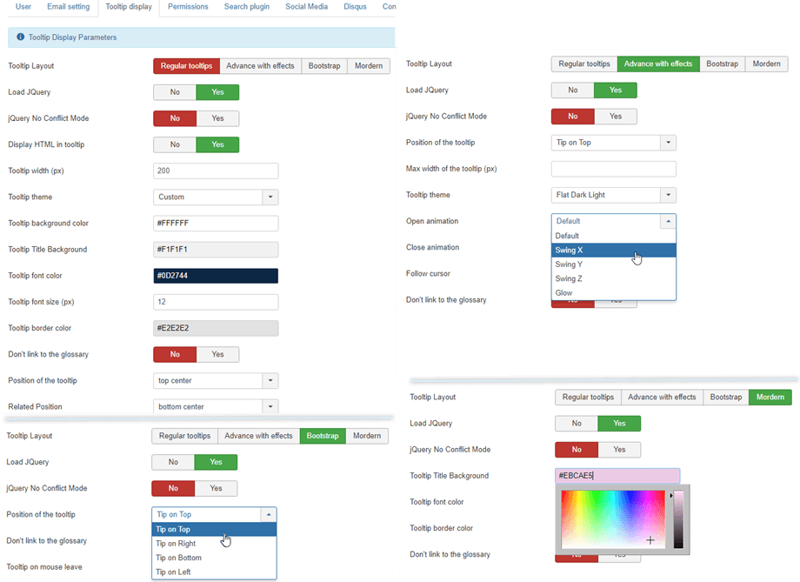Switch to the Permissions tab
Image resolution: width=800 pixels, height=582 pixels.
(x=188, y=7)
